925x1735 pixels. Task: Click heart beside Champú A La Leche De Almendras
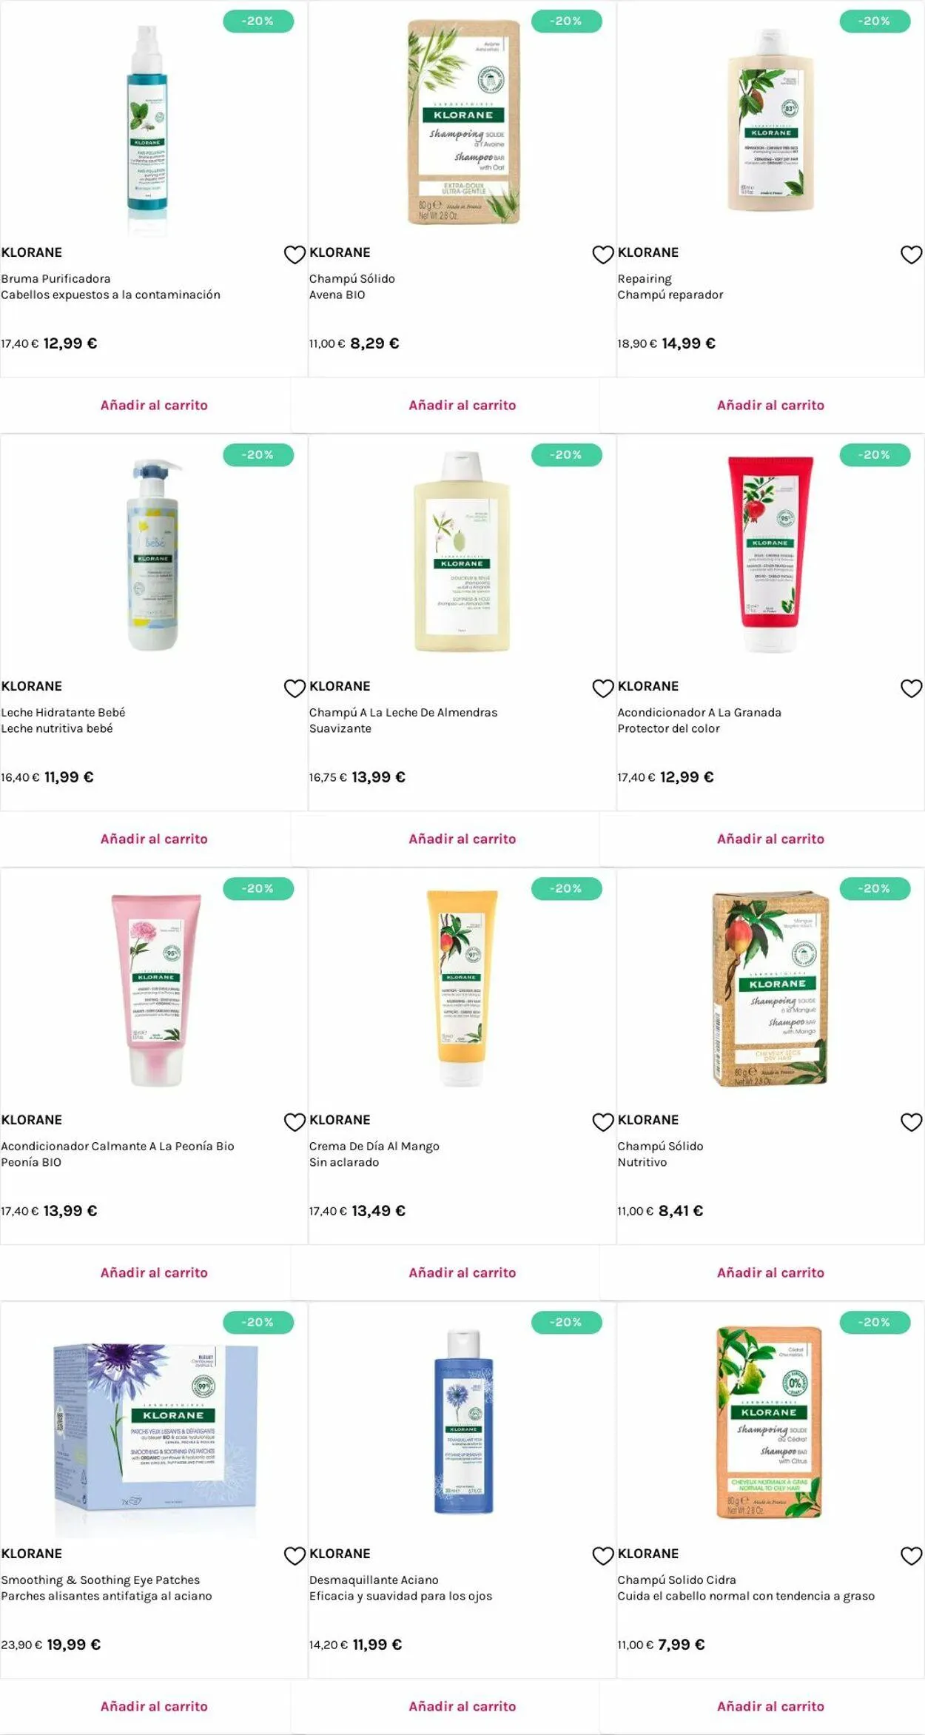603,688
